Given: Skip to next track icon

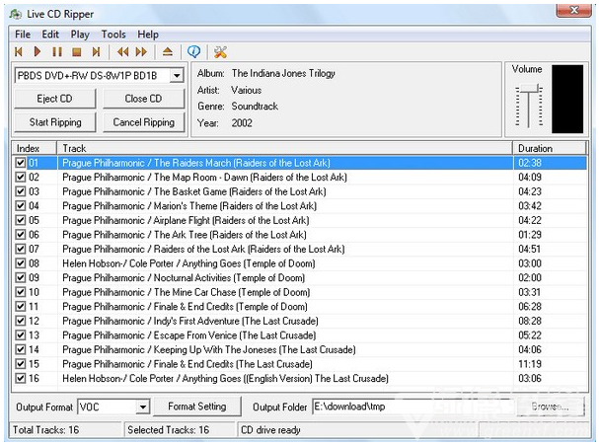Looking at the screenshot, I should click(96, 51).
